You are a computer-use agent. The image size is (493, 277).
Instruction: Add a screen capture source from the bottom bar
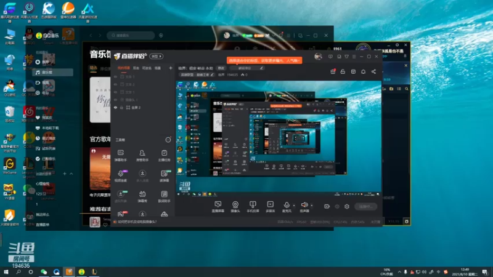click(218, 207)
